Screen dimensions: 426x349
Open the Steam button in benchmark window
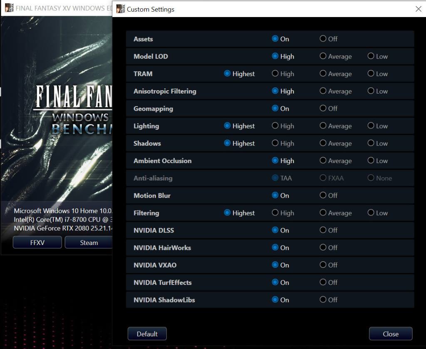click(89, 242)
